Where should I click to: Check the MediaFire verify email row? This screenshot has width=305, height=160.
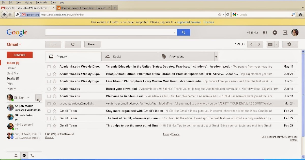pos(49,104)
